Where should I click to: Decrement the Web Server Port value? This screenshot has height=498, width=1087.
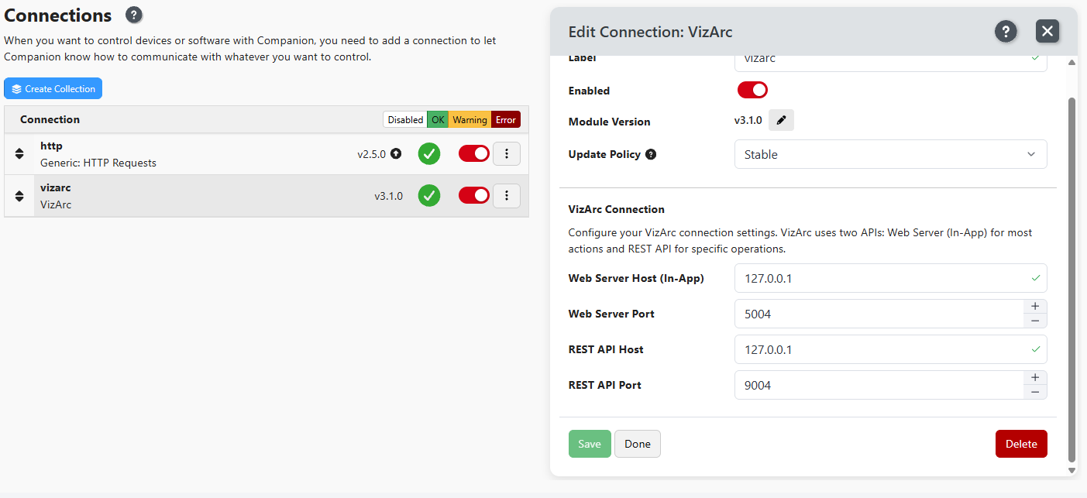coord(1035,321)
